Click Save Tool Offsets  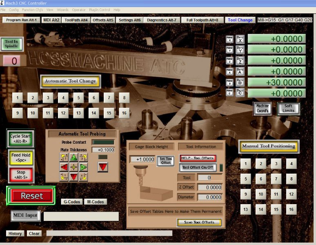pyautogui.click(x=199, y=222)
